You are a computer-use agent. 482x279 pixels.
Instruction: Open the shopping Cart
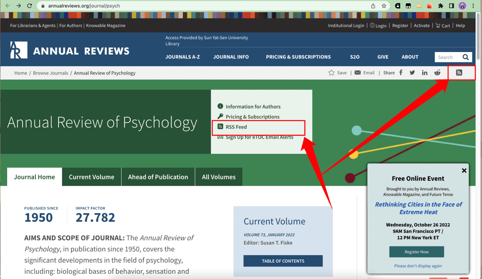[x=442, y=25]
